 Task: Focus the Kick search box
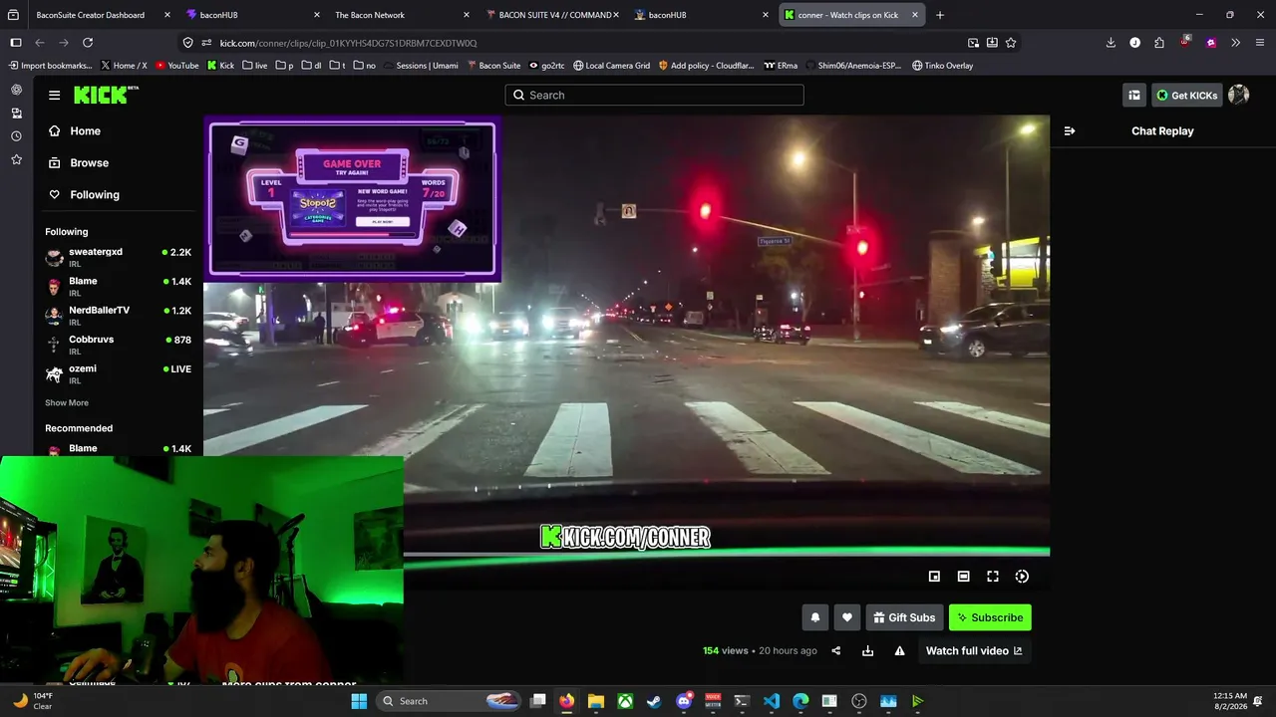pos(654,95)
